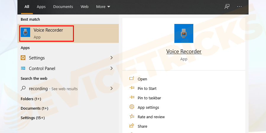Open the Voice Recorder best match result
266x133 pixels.
click(68, 33)
